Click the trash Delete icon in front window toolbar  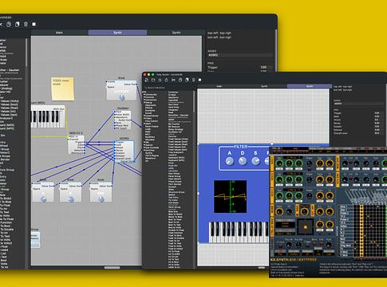193,80
